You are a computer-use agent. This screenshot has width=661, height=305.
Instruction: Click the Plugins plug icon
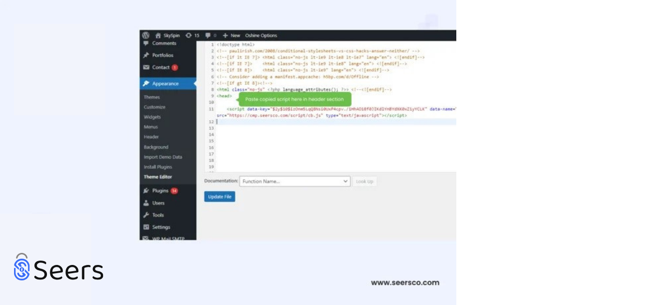point(146,191)
